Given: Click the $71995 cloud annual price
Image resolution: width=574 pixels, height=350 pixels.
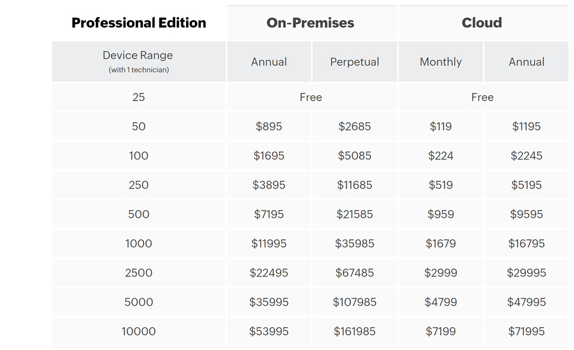Looking at the screenshot, I should click(x=526, y=332).
